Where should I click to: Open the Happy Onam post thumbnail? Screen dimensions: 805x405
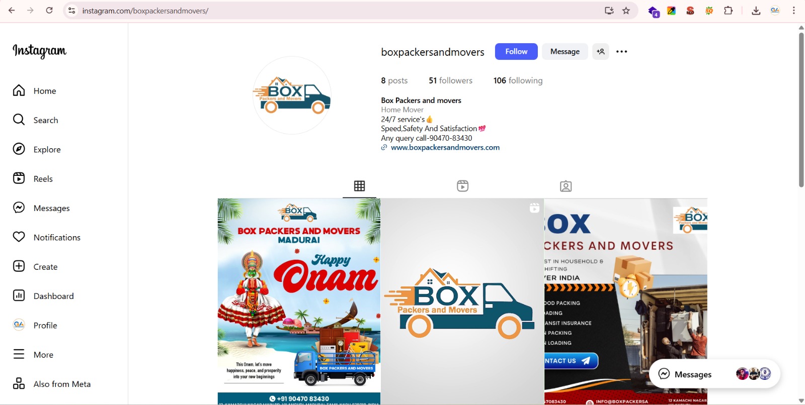(x=299, y=301)
